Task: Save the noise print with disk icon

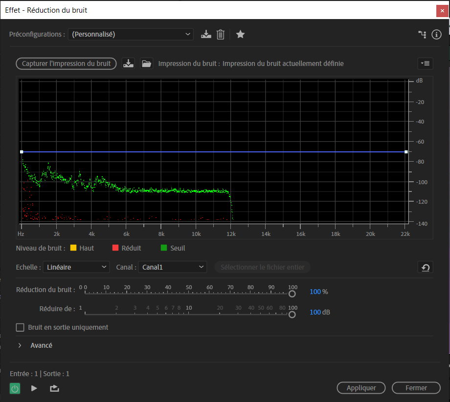Action: (x=128, y=63)
